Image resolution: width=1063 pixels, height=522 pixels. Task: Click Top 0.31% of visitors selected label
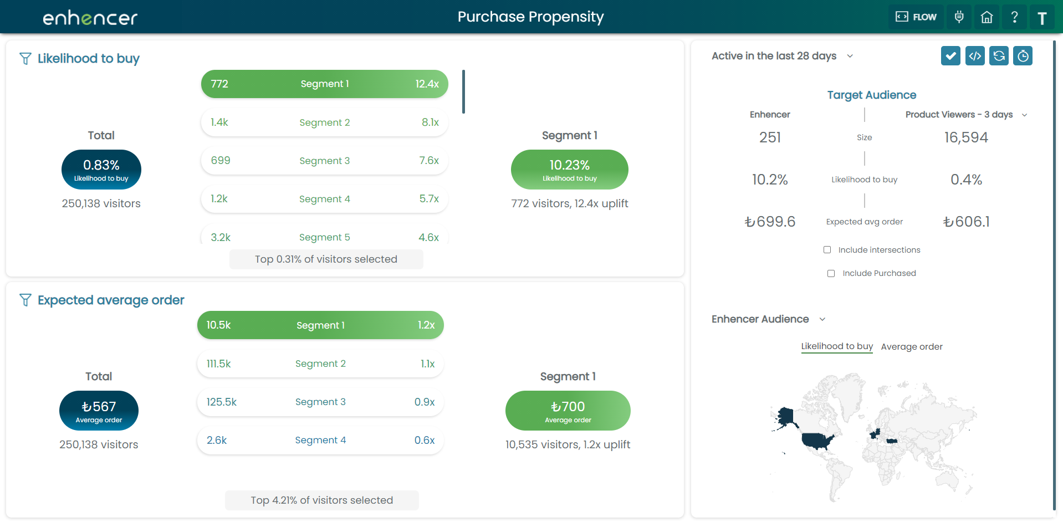[x=326, y=259]
